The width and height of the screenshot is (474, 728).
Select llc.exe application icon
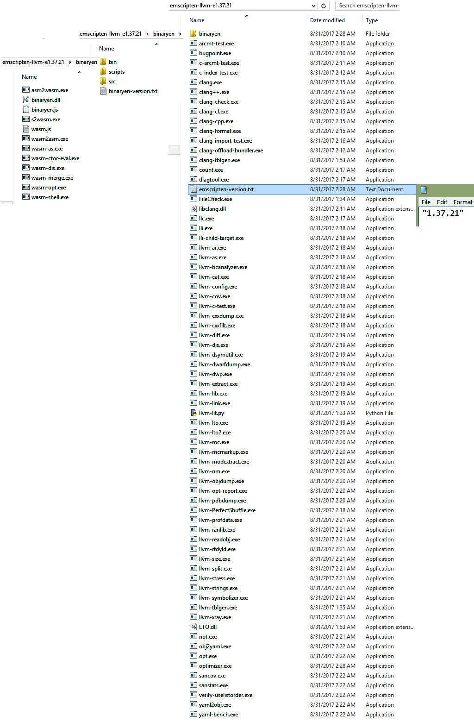point(193,218)
